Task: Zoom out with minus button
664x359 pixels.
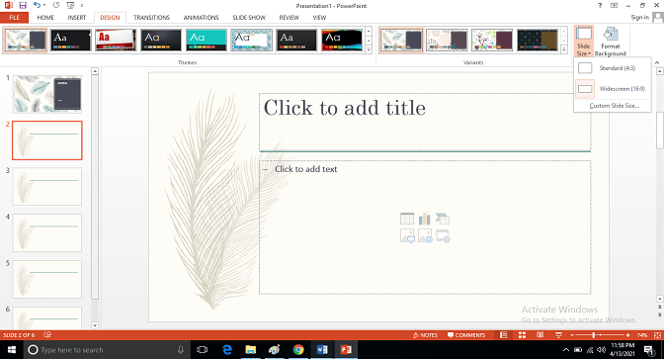Action: 572,335
